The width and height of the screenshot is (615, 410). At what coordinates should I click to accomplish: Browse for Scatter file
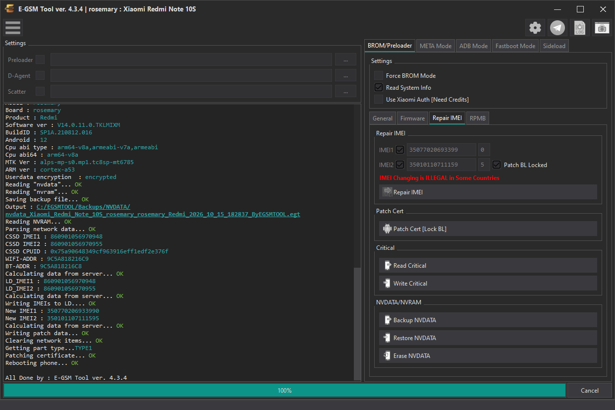coord(345,91)
